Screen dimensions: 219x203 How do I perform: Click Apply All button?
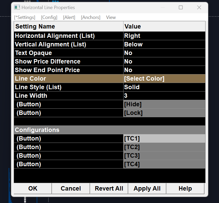(147, 188)
